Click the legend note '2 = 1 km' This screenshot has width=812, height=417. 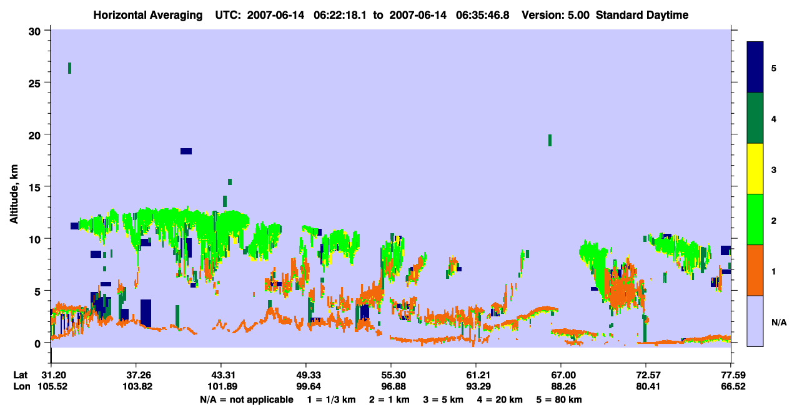(x=391, y=399)
